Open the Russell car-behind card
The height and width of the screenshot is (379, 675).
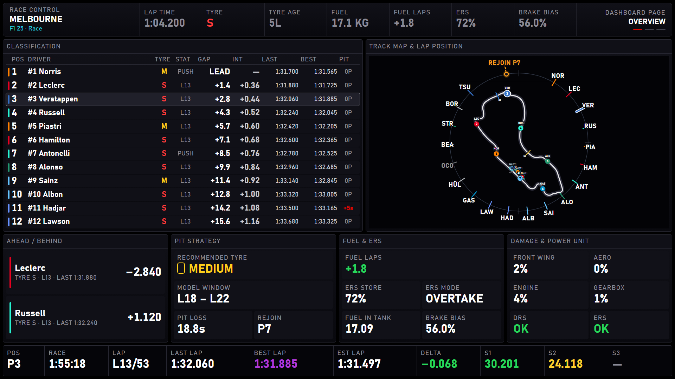85,317
